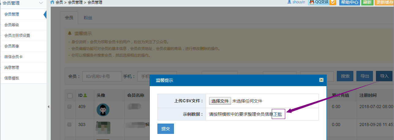Click the bell icon beside 温馨提示
This screenshot has height=140, width=394.
(70, 33)
